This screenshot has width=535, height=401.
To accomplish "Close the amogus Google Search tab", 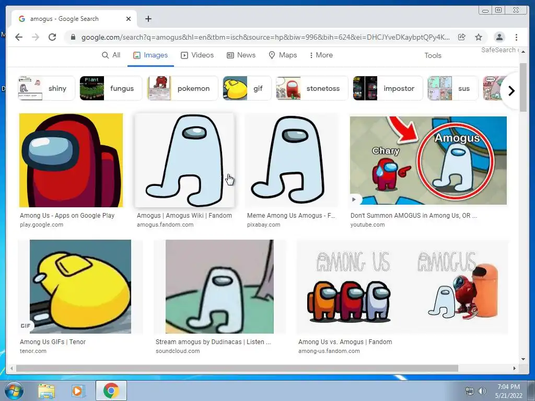I will click(x=129, y=19).
